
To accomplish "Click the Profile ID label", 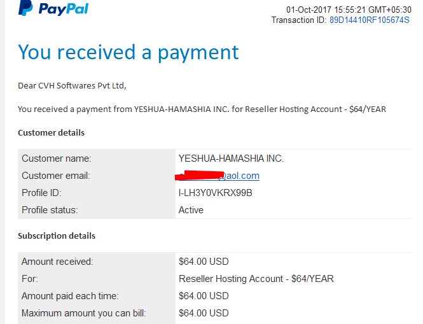I will 41,193.
